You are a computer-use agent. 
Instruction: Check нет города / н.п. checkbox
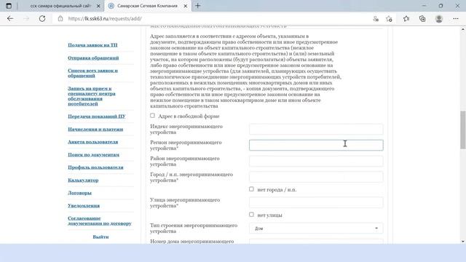click(x=251, y=189)
